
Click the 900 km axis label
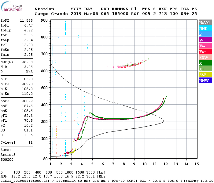pos(44,20)
